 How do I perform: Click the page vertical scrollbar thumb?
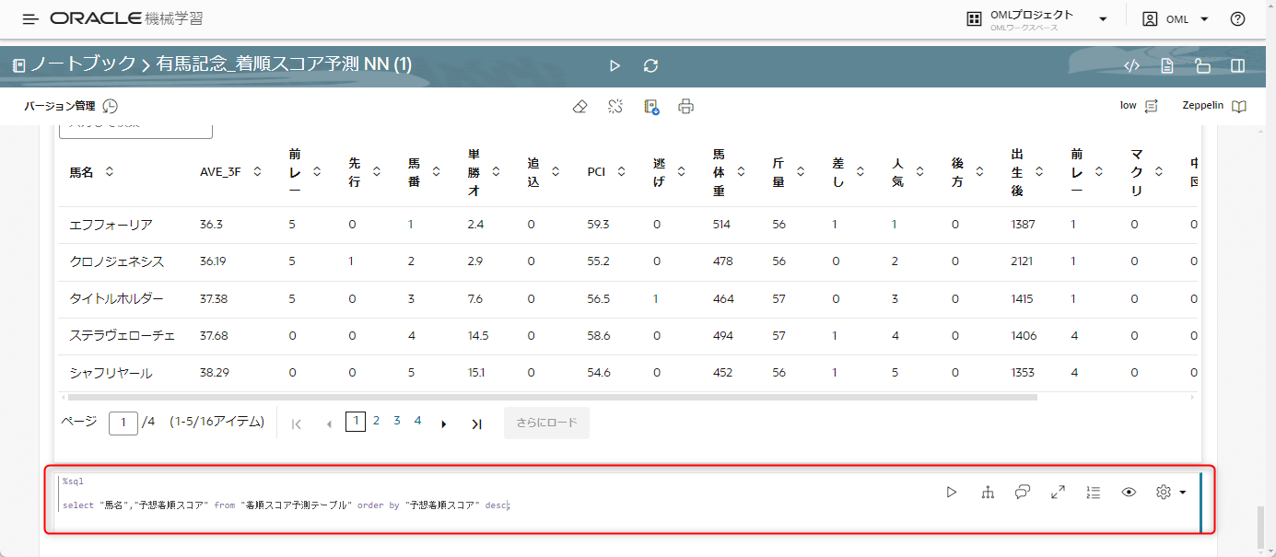coord(1262,526)
